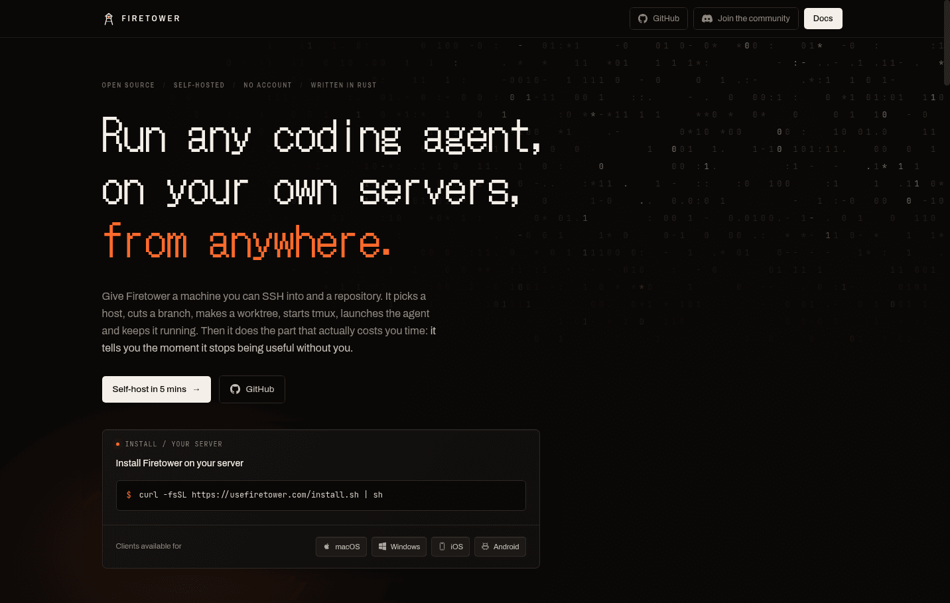Image resolution: width=950 pixels, height=603 pixels.
Task: Click the curl install command field
Action: tap(321, 496)
